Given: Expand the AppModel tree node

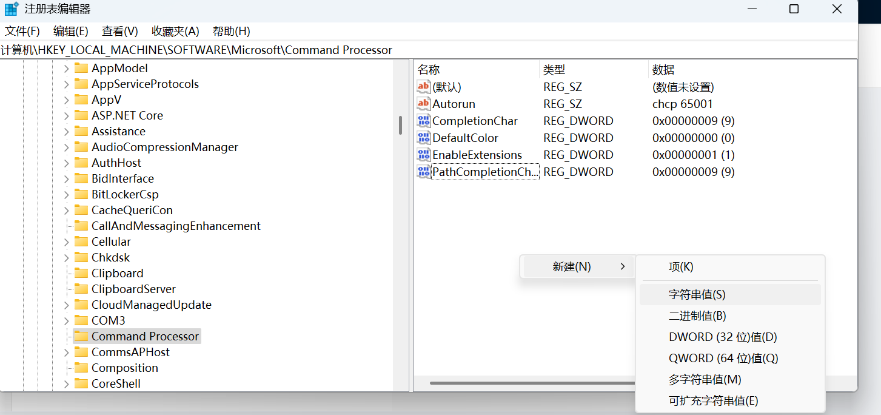Looking at the screenshot, I should pos(67,68).
